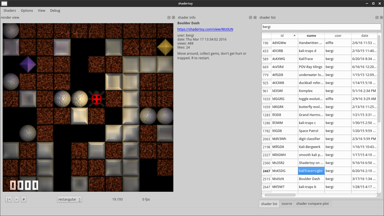
Task: Click the purple gem in the game
Action: click(x=28, y=64)
